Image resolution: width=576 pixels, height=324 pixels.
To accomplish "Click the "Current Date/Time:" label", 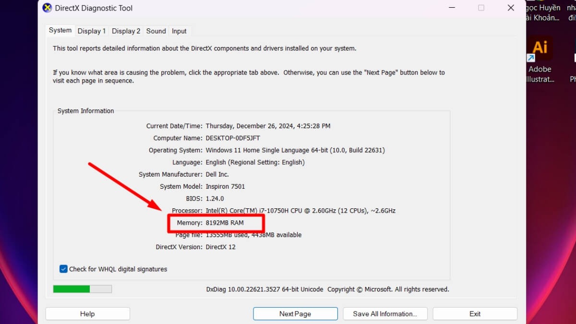I will (175, 126).
